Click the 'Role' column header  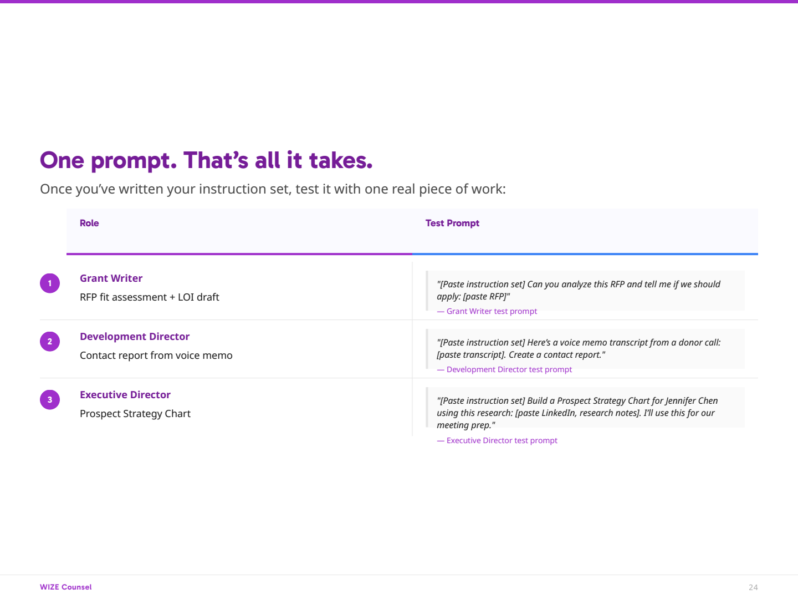89,224
